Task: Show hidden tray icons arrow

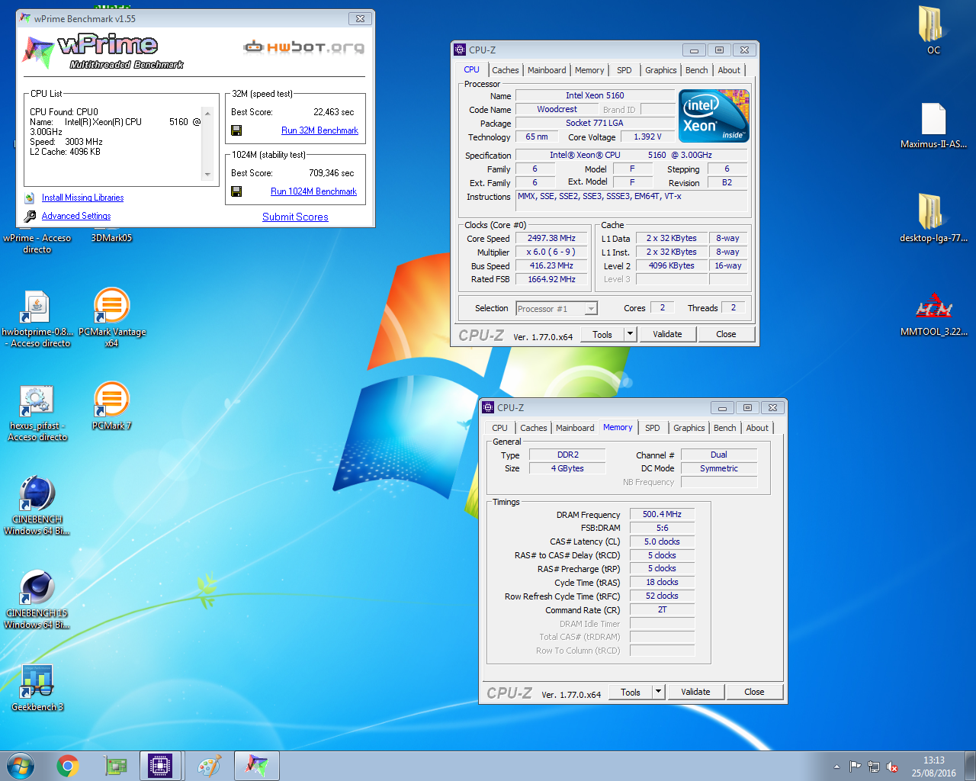Action: [x=836, y=767]
